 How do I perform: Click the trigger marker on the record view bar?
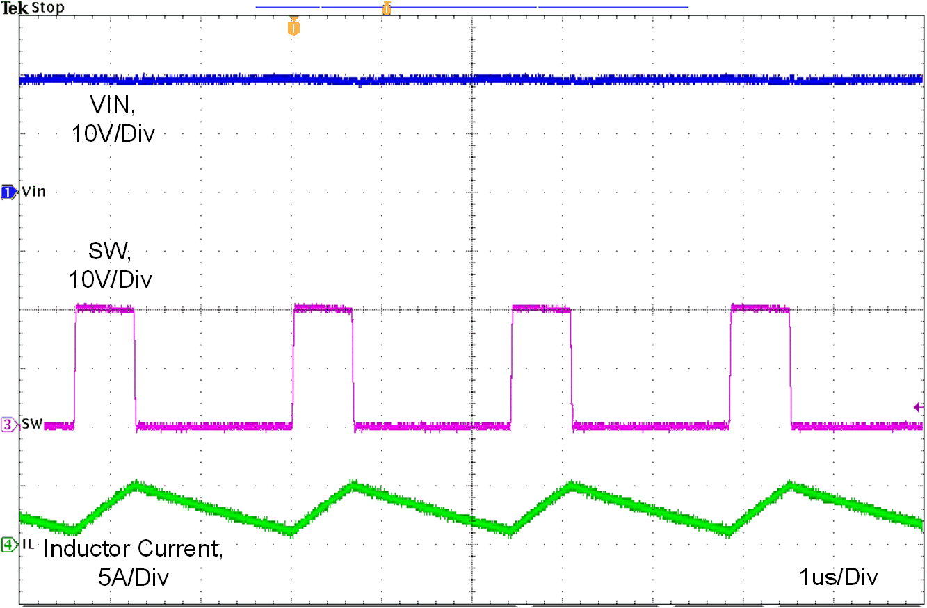point(387,6)
